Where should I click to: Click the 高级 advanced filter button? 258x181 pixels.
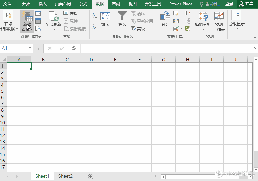tap(138, 29)
